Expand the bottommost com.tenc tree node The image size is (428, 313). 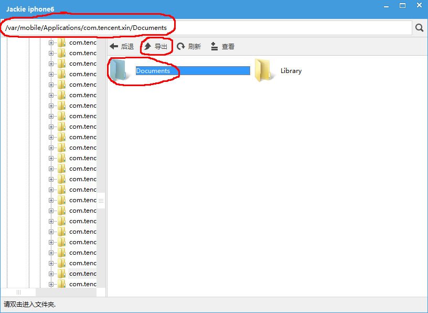(x=51, y=284)
